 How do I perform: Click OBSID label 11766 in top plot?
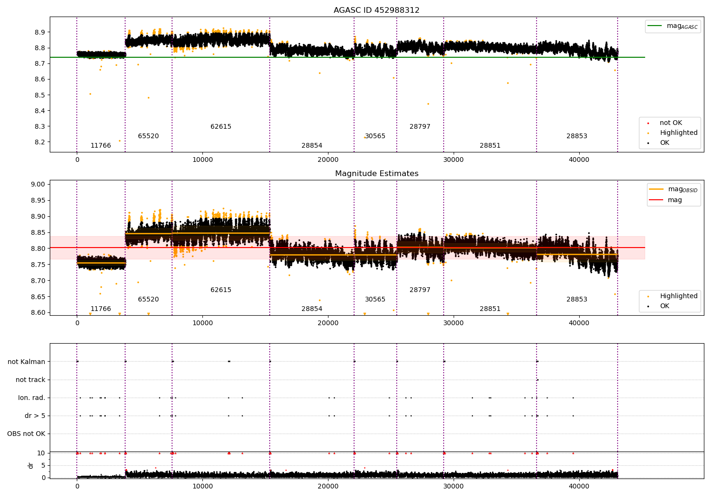tap(100, 146)
